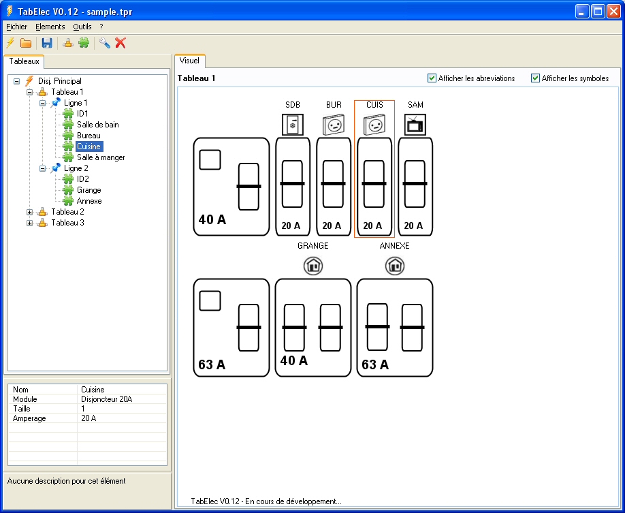Toggle "Afficher les symboles" checkbox
This screenshot has width=625, height=513.
[535, 78]
